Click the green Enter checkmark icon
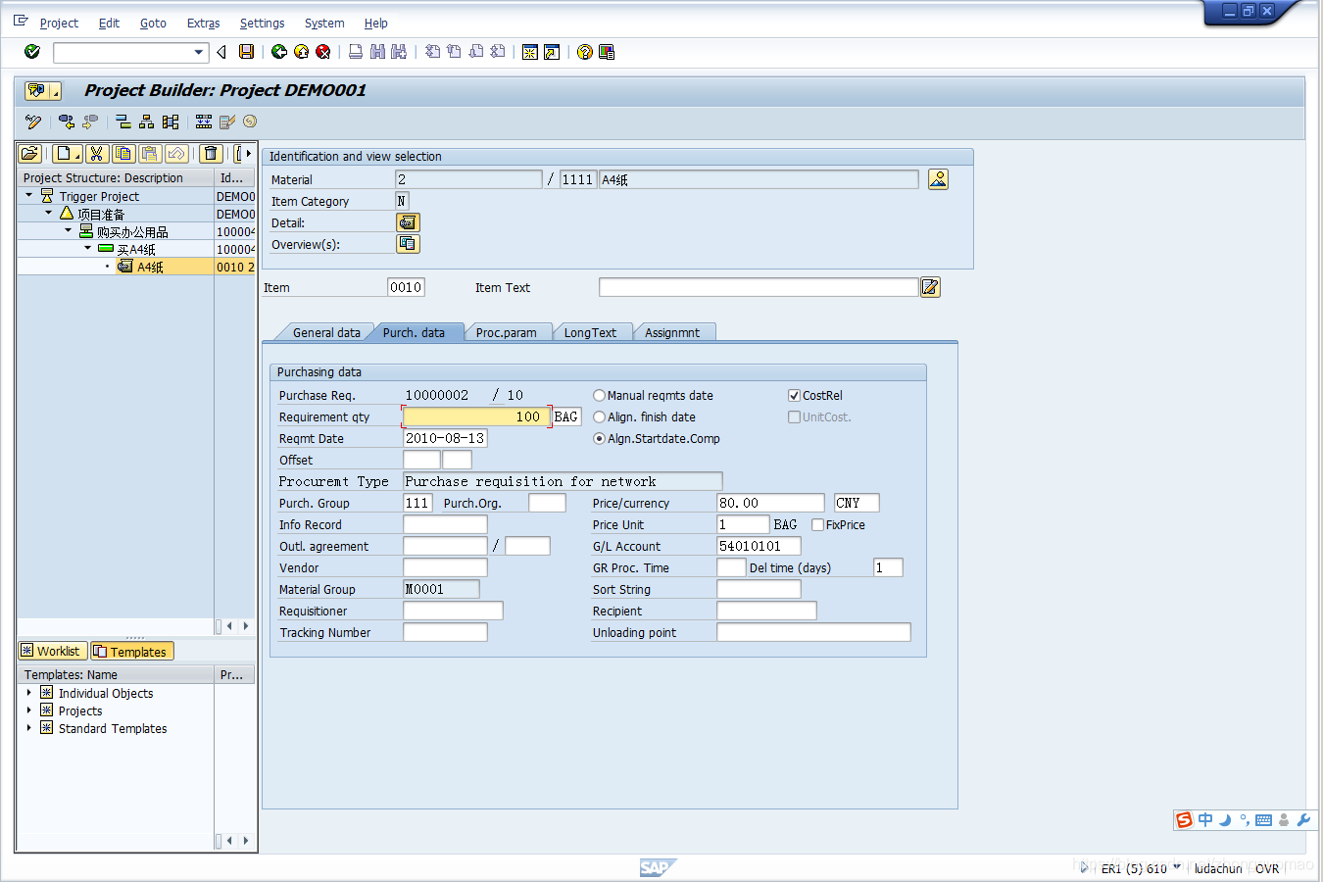Image resolution: width=1323 pixels, height=882 pixels. click(x=32, y=52)
